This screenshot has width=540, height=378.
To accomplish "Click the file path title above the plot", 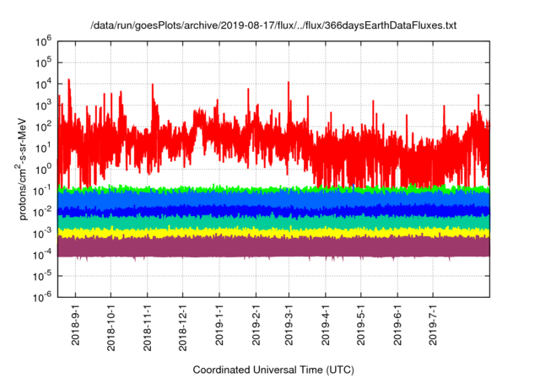I will pos(273,25).
